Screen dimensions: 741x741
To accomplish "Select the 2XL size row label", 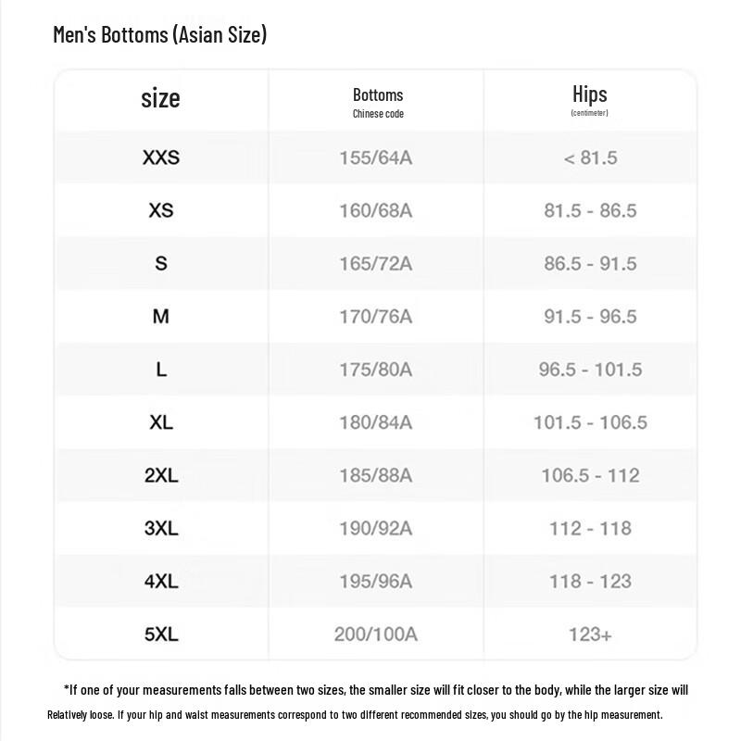I will 161,475.
